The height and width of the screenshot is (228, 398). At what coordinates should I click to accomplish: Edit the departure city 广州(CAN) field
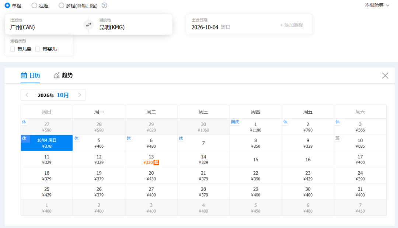(x=46, y=24)
